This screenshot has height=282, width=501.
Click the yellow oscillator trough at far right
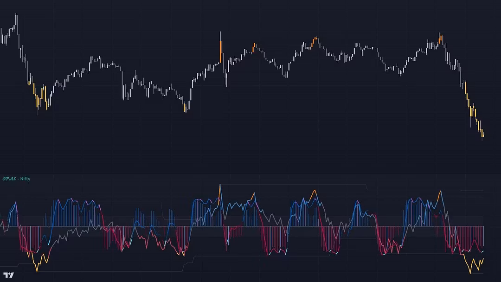pos(470,272)
